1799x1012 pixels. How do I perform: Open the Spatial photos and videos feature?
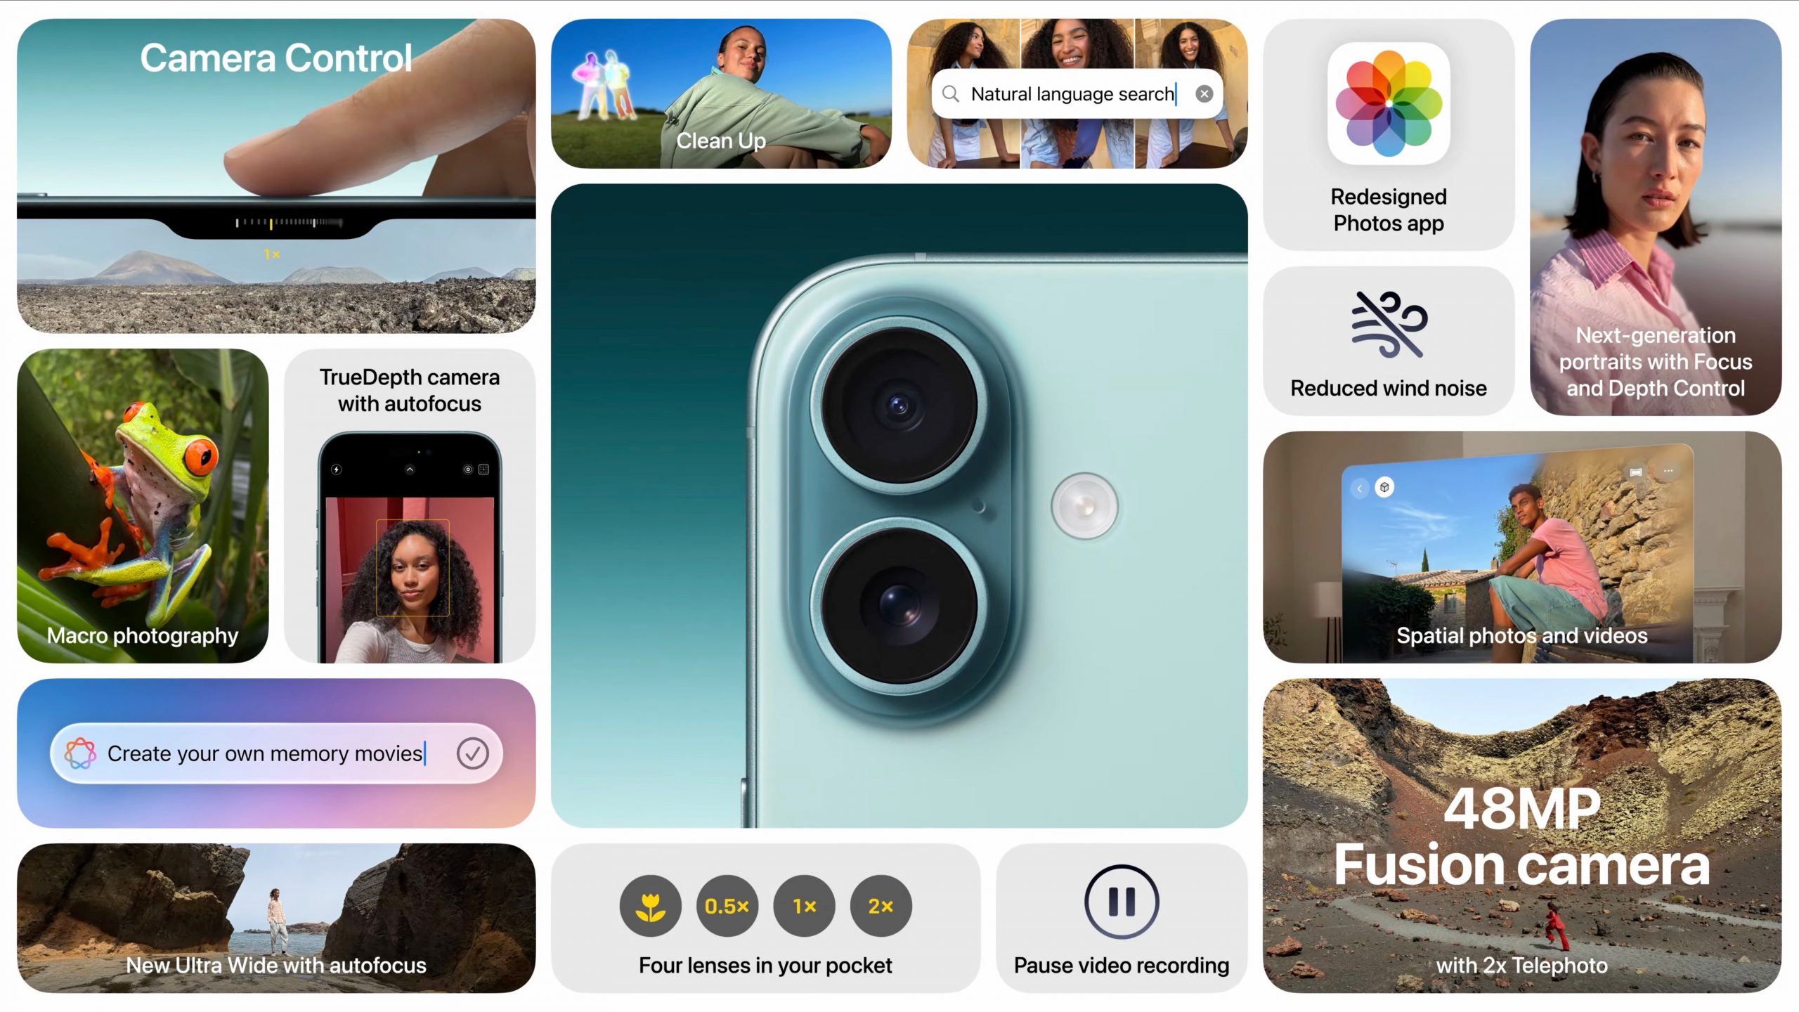(x=1522, y=547)
